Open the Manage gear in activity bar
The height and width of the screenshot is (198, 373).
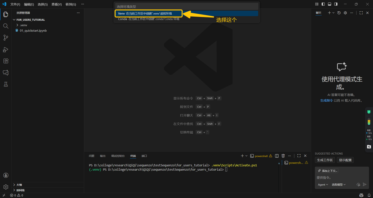tap(6, 187)
